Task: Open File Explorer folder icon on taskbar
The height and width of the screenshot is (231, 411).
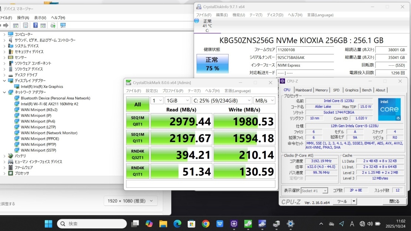Action: [163, 224]
